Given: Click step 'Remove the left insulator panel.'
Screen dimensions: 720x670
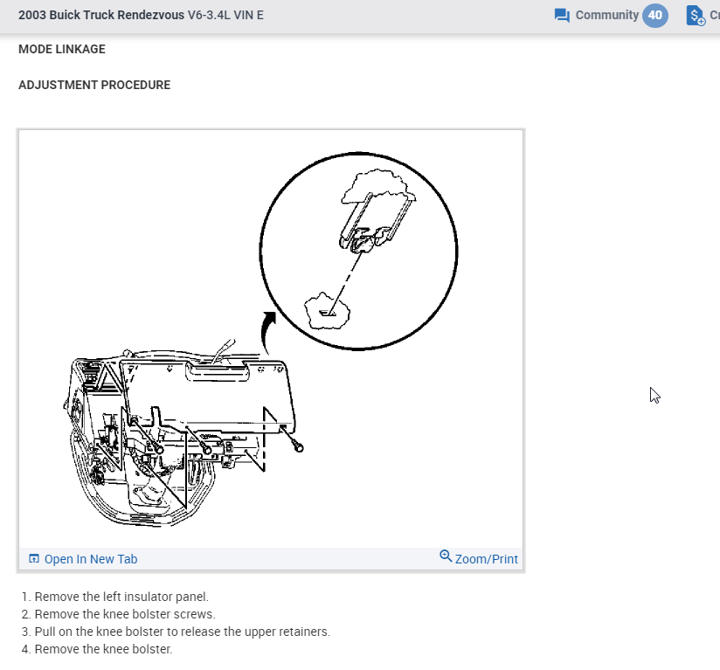Looking at the screenshot, I should pos(121,597).
